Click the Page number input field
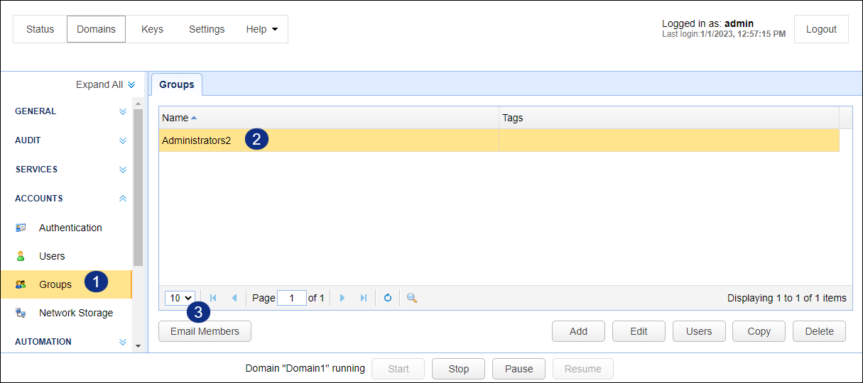This screenshot has width=863, height=383. tap(292, 298)
